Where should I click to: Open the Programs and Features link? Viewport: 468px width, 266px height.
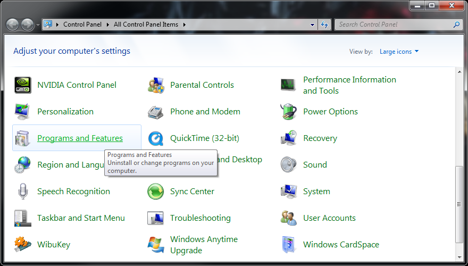click(80, 138)
